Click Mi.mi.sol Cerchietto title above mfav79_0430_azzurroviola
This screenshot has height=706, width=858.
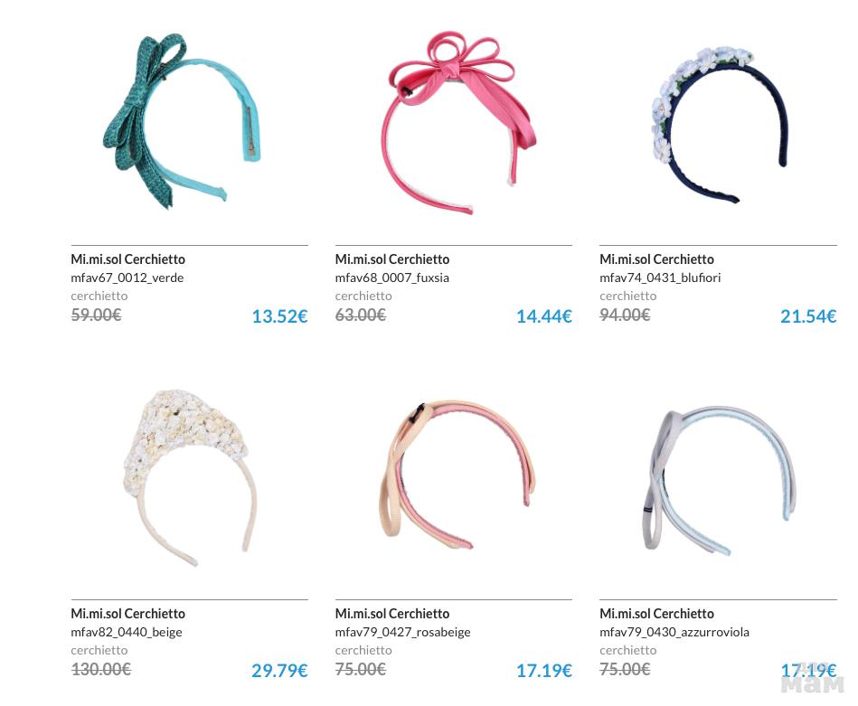(x=656, y=614)
